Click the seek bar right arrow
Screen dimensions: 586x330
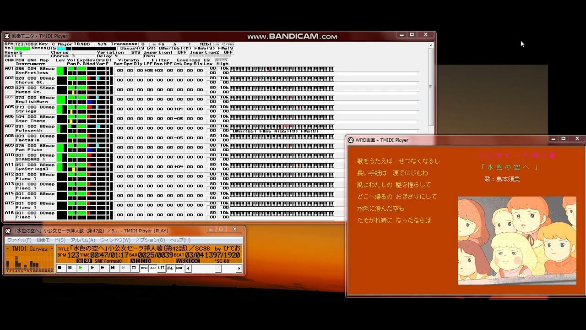coord(239,269)
